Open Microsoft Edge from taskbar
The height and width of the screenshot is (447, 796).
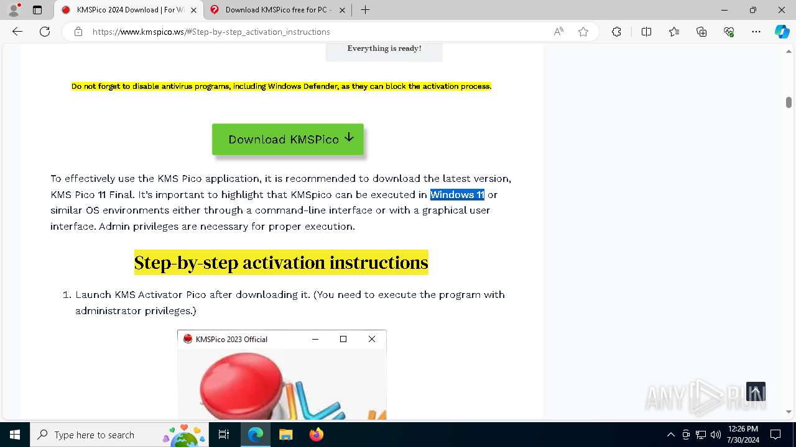click(256, 435)
